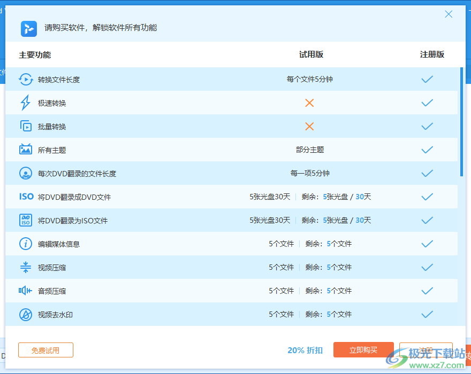Click the 立即购买 purchase button
Screen dimensions: 471x374
click(364, 350)
